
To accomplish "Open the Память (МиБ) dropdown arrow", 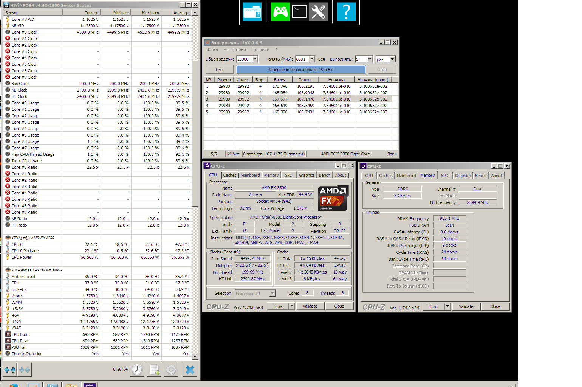I will pos(312,59).
